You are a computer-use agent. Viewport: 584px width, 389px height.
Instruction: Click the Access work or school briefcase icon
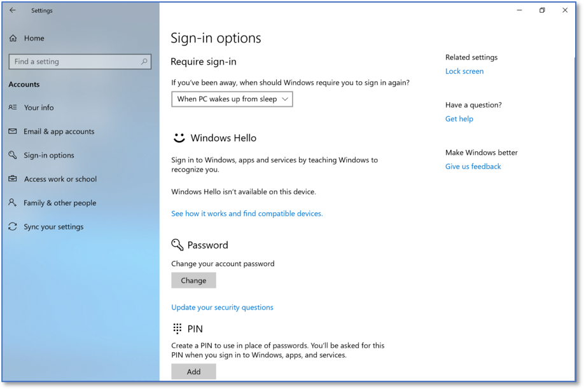[x=13, y=179]
